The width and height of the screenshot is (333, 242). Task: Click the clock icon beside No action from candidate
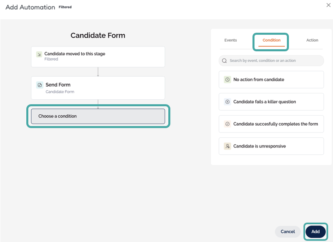tap(227, 80)
